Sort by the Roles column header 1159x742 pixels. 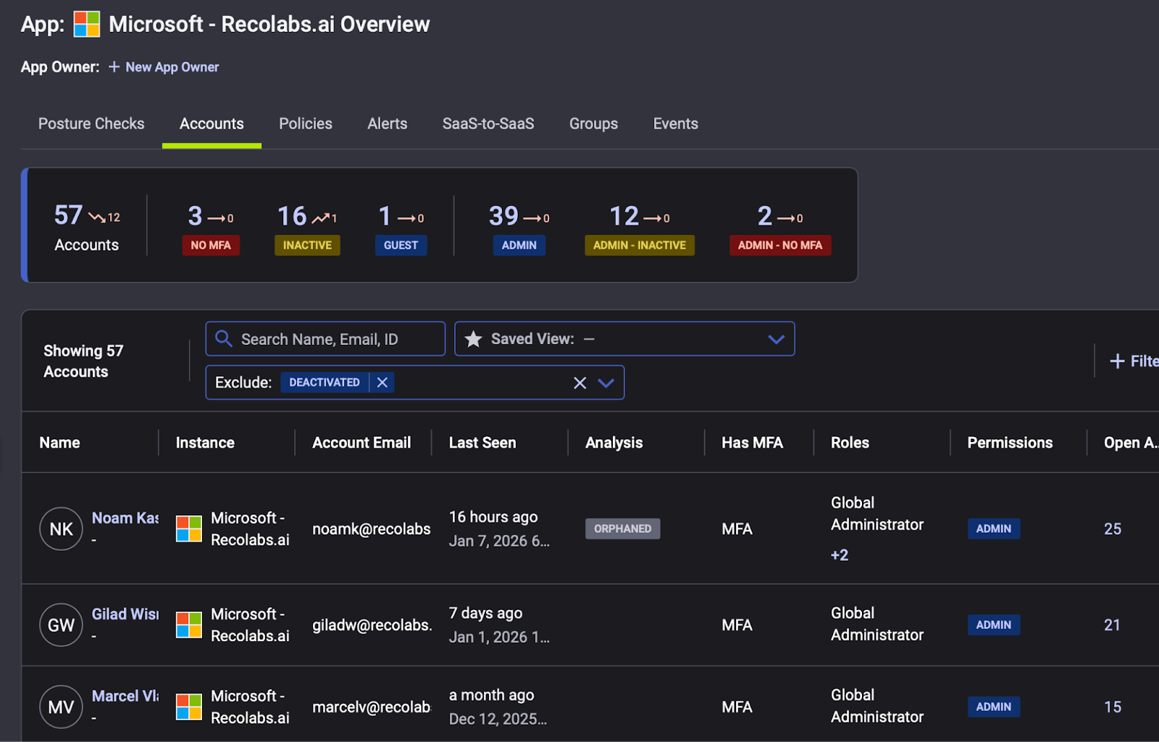(x=850, y=443)
